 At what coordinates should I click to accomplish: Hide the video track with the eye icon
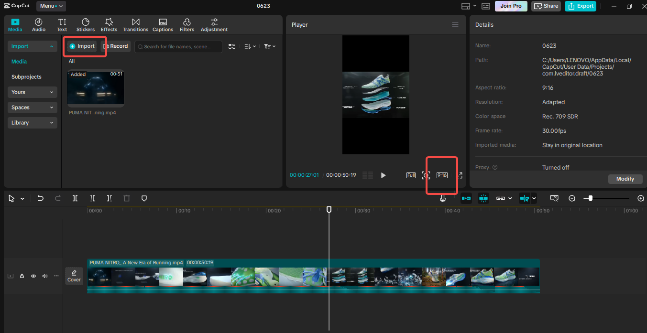(x=33, y=276)
